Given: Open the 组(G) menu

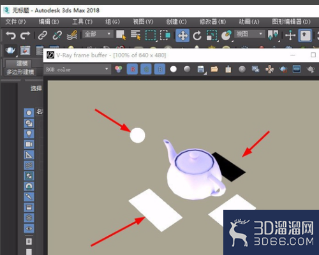Looking at the screenshot, I should (x=112, y=22).
